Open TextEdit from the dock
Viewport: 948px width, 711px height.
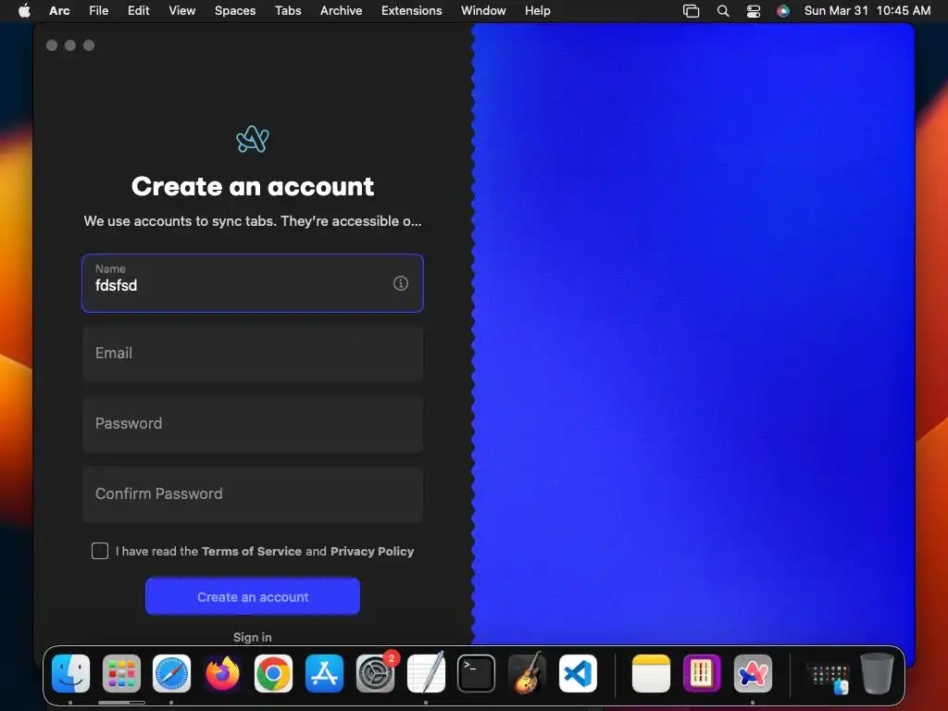click(x=426, y=674)
